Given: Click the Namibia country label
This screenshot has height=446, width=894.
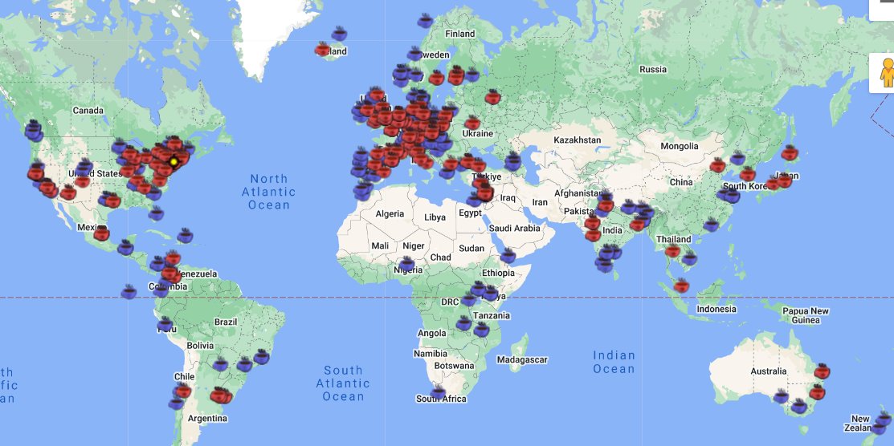Looking at the screenshot, I should 431,354.
